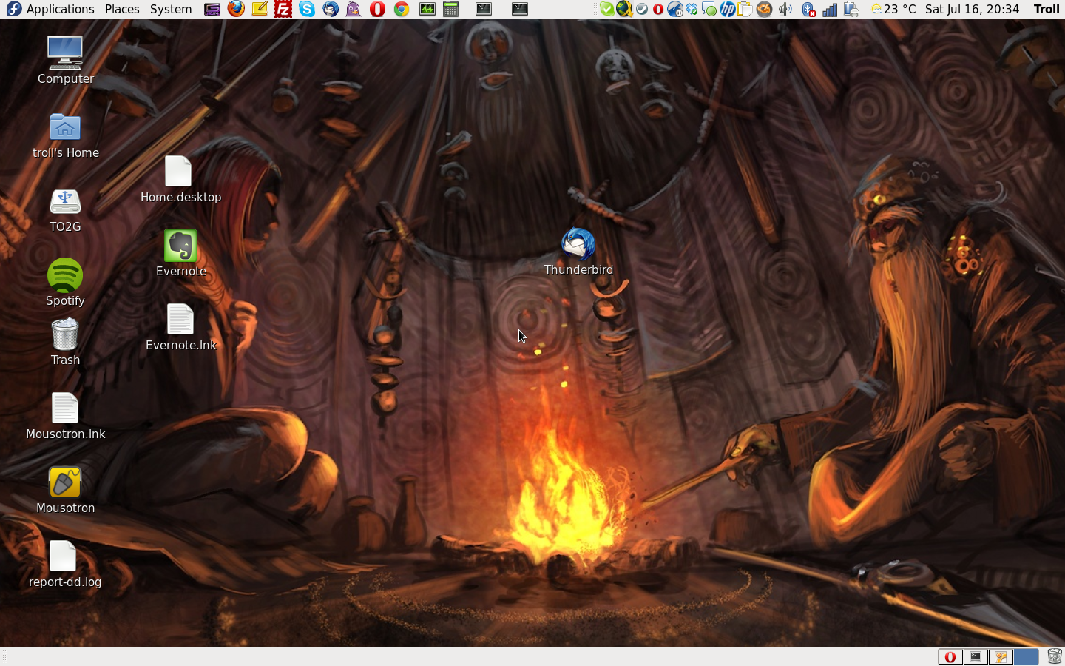Launch Skype from the top panel
Image resolution: width=1065 pixels, height=666 pixels.
click(307, 9)
